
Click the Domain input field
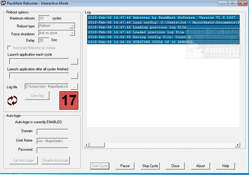[x=53, y=132]
